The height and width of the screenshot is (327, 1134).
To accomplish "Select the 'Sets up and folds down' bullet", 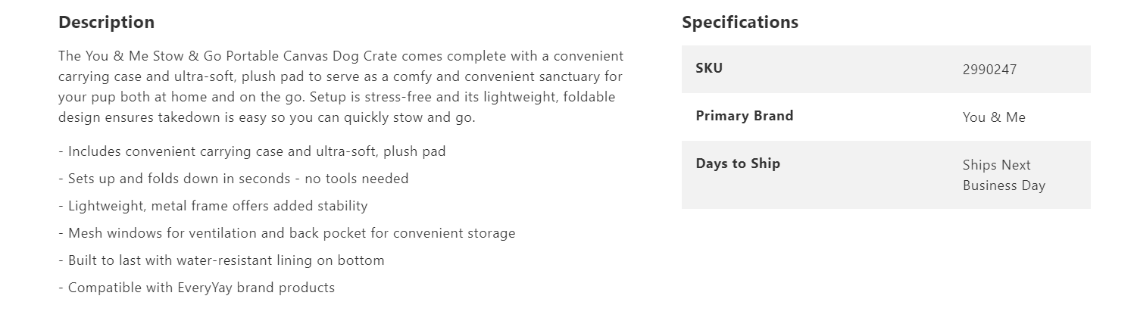I will pos(238,179).
